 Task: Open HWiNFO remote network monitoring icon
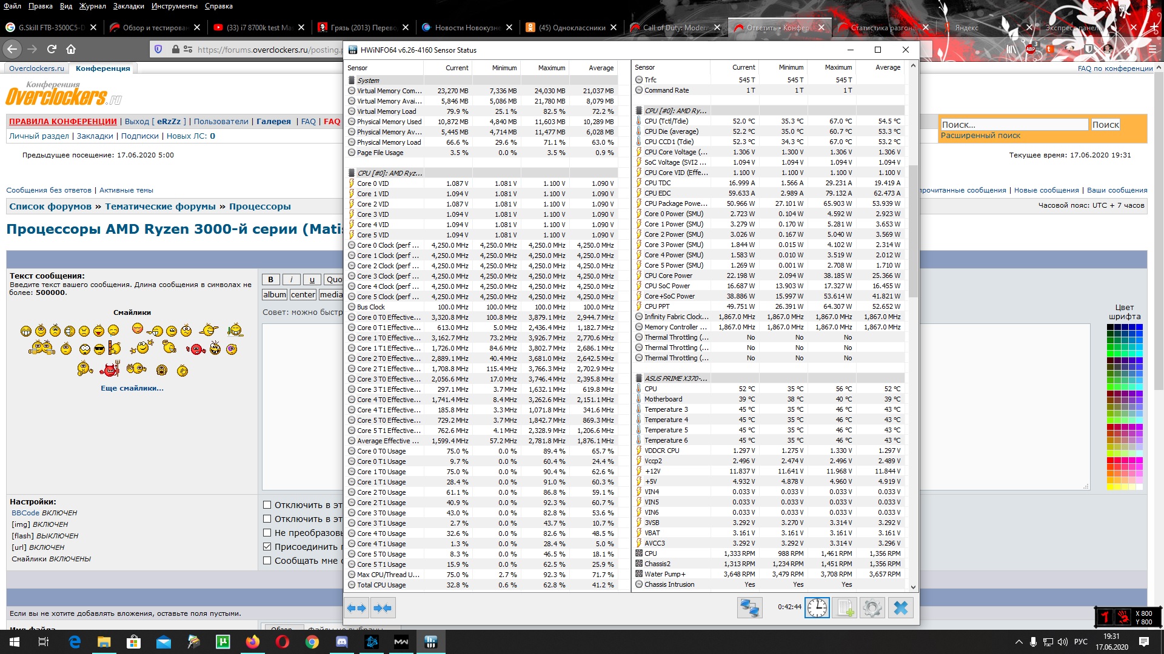(749, 607)
